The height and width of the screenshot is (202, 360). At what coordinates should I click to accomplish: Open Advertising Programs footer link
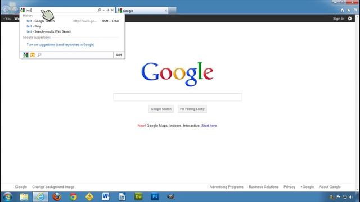pos(226,187)
